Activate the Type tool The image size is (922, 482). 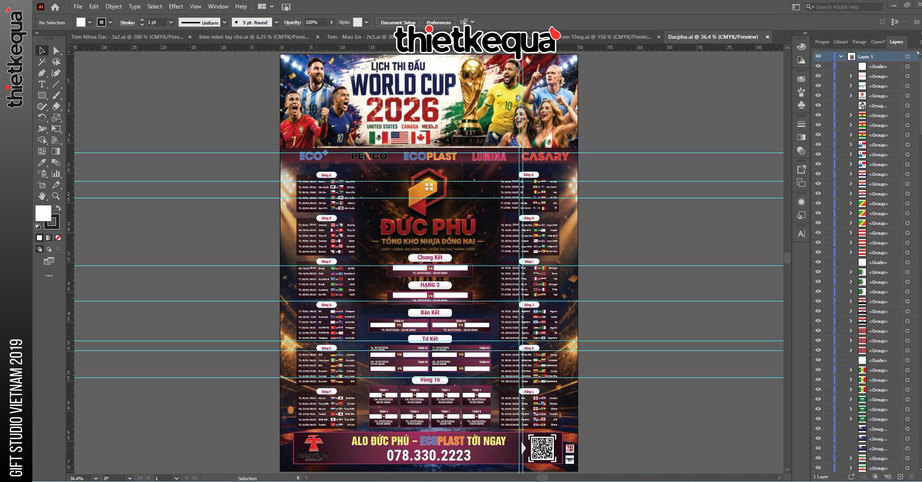coord(42,84)
